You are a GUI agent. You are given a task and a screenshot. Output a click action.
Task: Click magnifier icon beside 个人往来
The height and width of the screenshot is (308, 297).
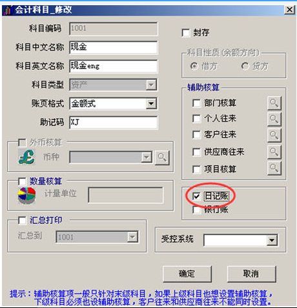pos(274,119)
